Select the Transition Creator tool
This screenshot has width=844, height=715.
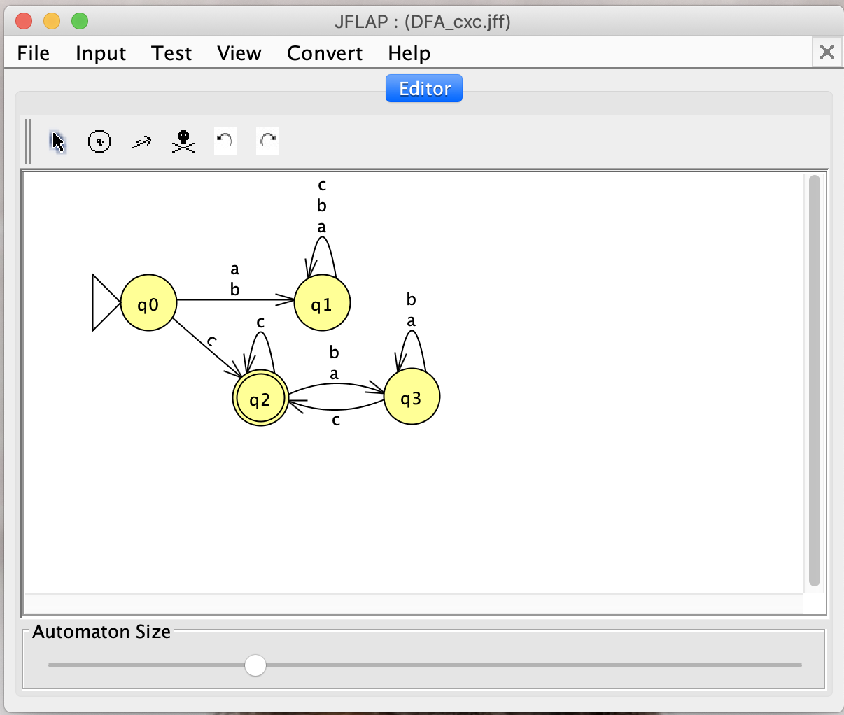click(141, 142)
